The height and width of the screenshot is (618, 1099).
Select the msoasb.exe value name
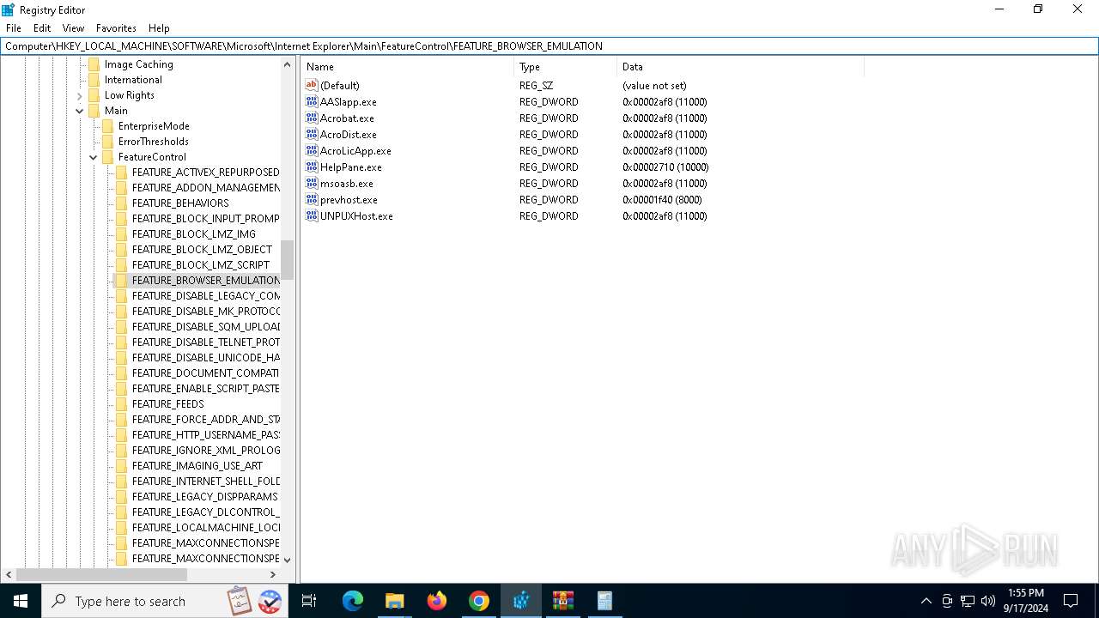pos(347,183)
